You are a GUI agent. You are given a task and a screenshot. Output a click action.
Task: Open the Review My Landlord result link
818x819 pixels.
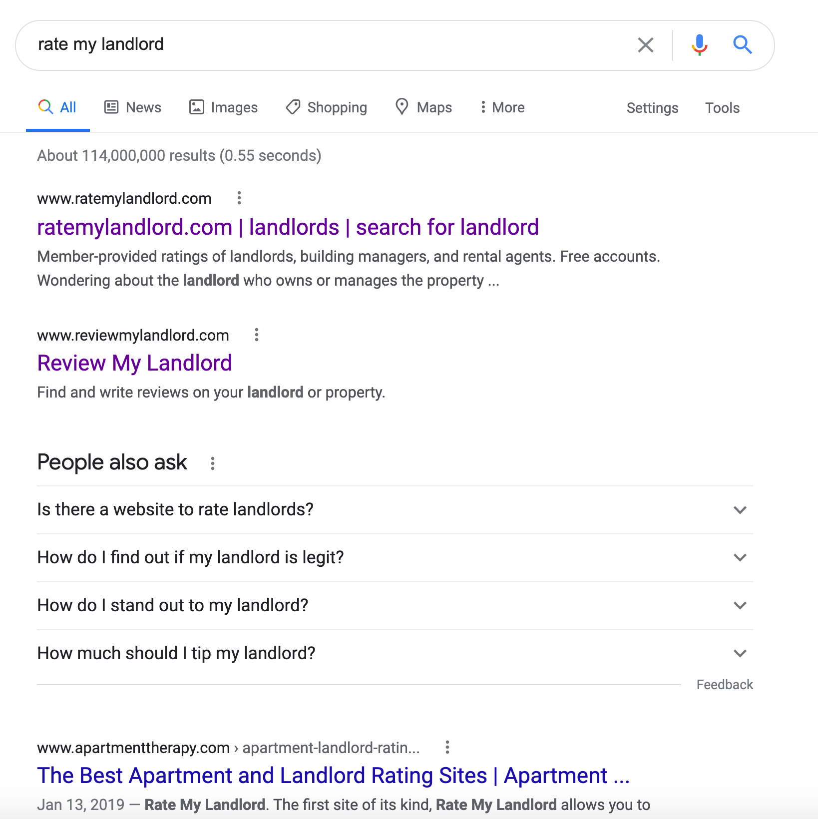135,363
